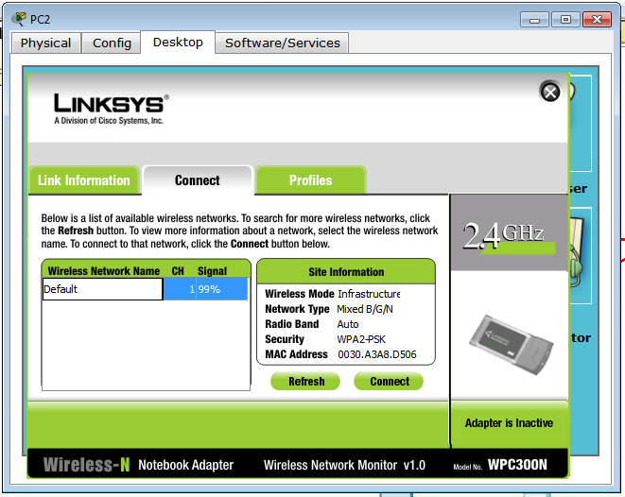
Task: Select the Connect tab
Action: (x=198, y=180)
